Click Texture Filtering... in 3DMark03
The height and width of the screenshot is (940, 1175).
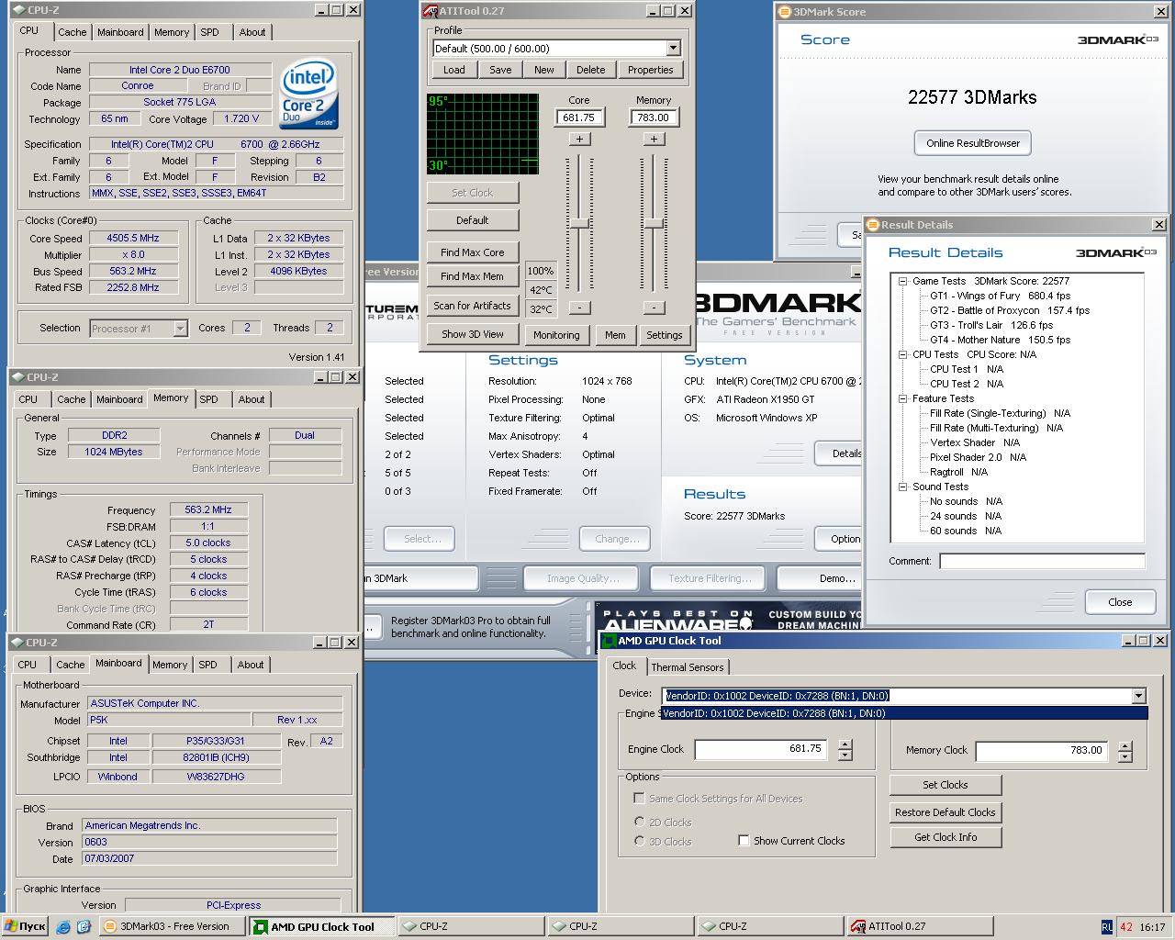(x=710, y=578)
